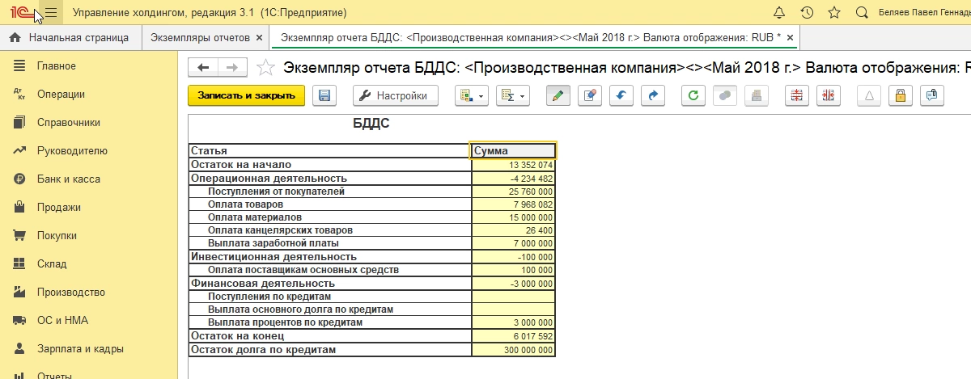
Task: Open the sigma totals dropdown
Action: [x=512, y=95]
